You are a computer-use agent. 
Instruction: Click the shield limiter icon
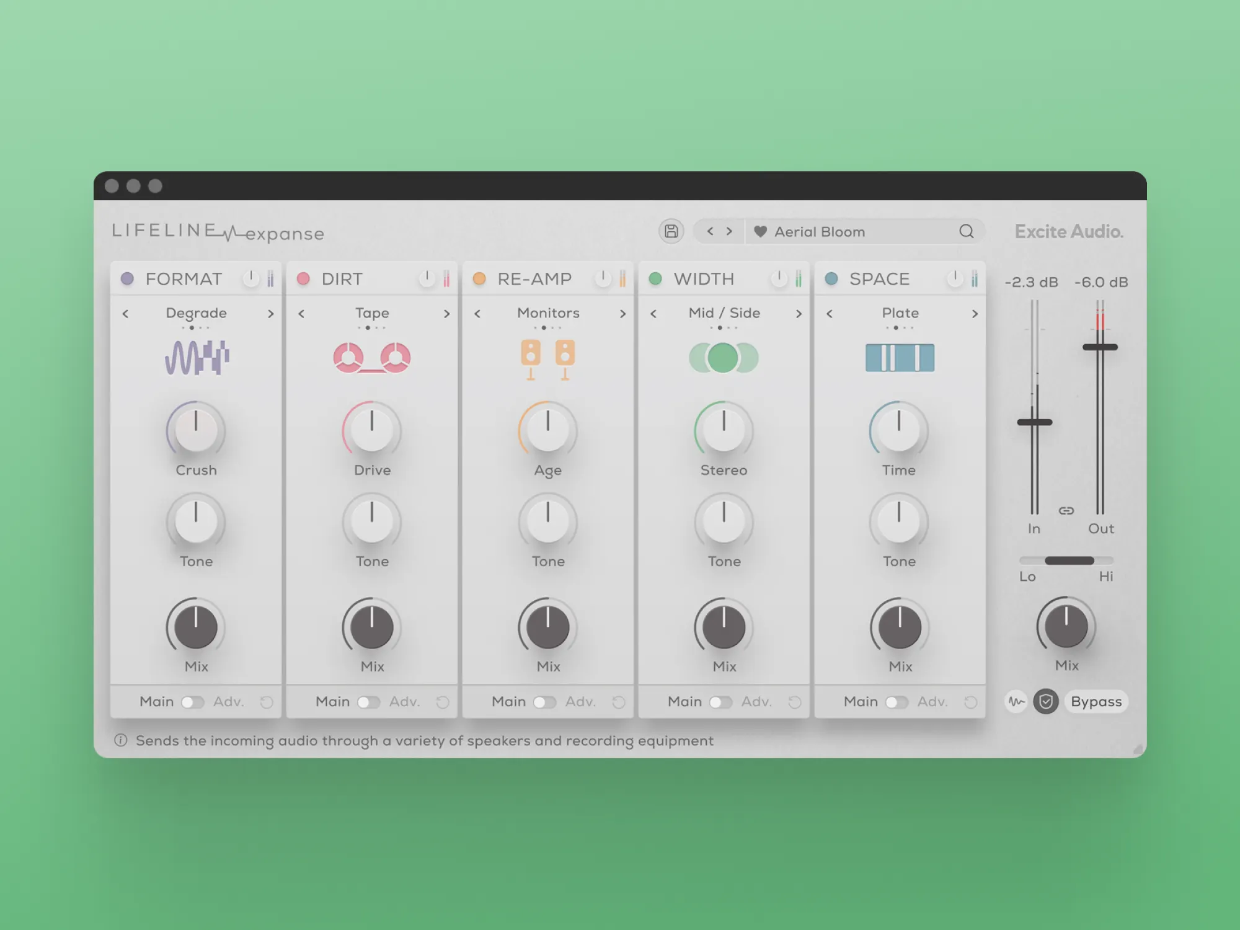click(1046, 702)
